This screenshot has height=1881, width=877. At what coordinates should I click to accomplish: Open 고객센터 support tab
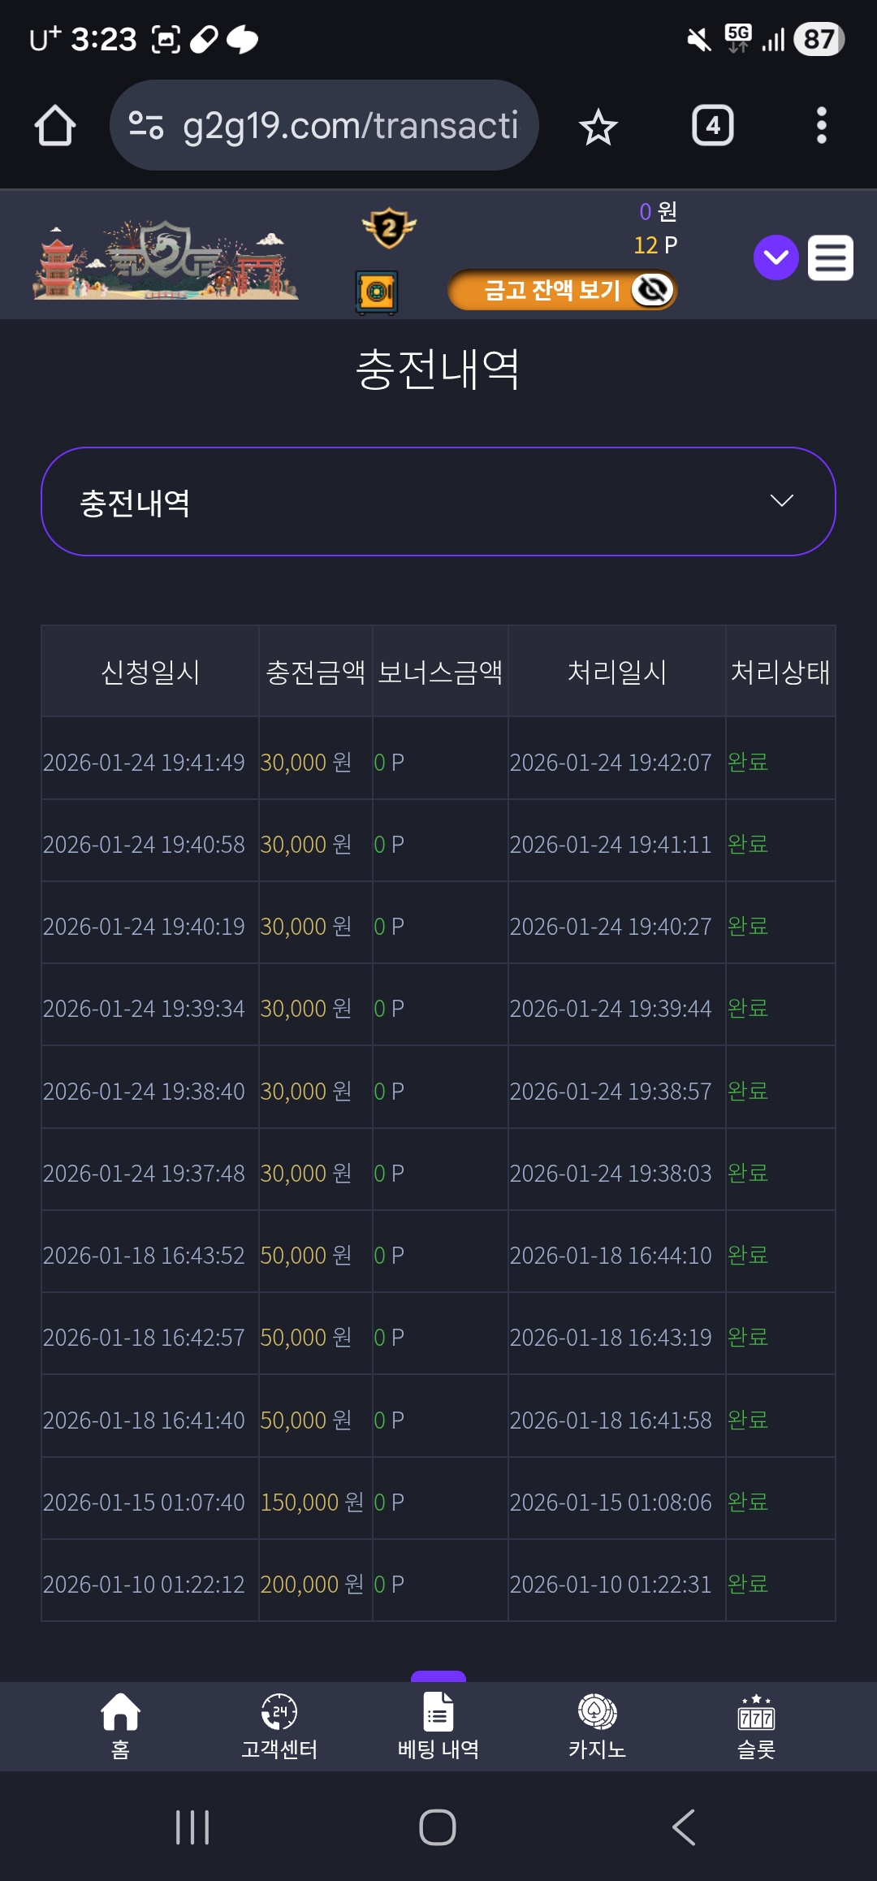pyautogui.click(x=279, y=1727)
